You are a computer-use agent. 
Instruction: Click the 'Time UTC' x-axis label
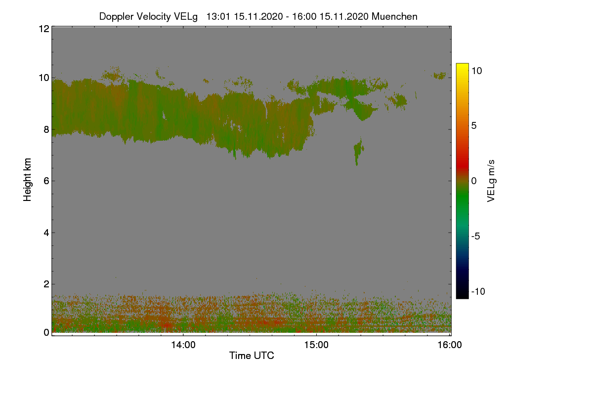coord(252,355)
